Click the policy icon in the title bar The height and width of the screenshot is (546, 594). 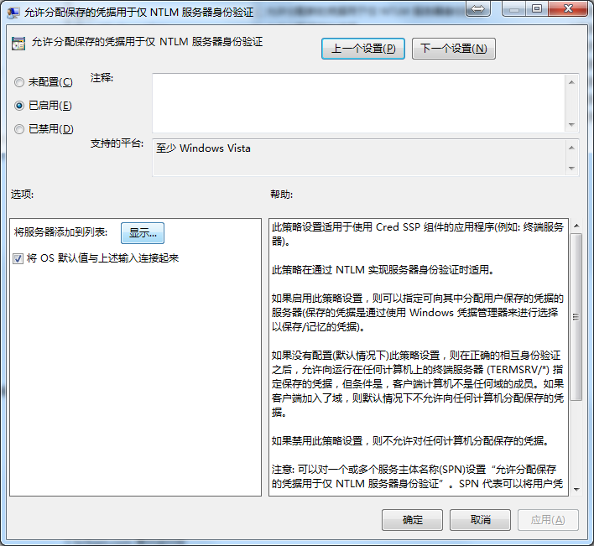coord(13,12)
